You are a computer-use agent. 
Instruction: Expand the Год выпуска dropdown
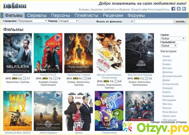point(169,46)
